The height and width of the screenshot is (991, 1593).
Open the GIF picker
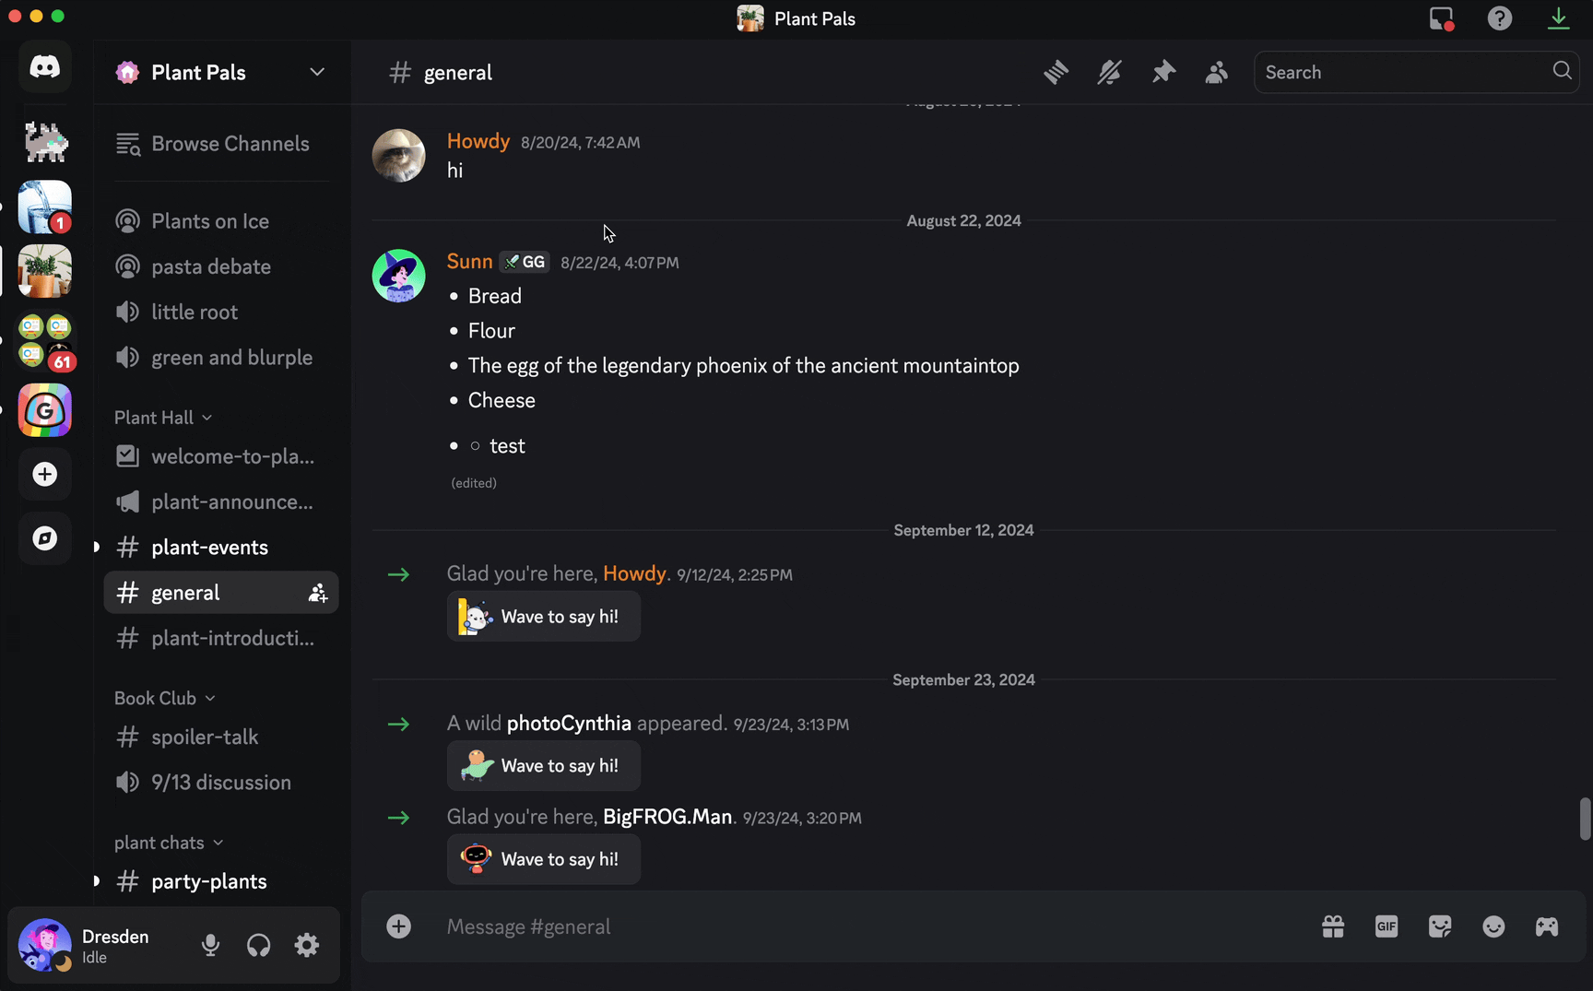pyautogui.click(x=1386, y=926)
